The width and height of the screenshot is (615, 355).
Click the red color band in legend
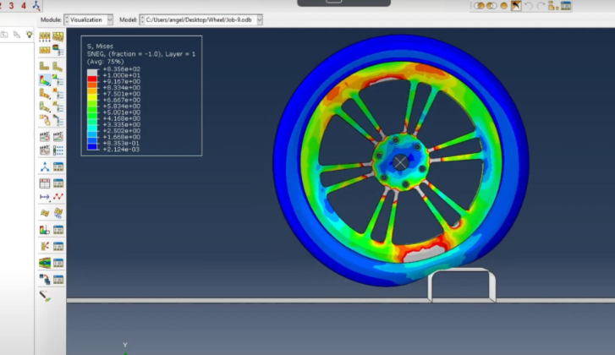(91, 74)
